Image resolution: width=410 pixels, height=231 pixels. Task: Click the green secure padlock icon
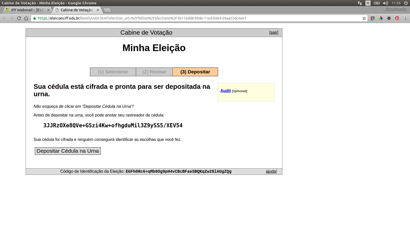pos(35,18)
